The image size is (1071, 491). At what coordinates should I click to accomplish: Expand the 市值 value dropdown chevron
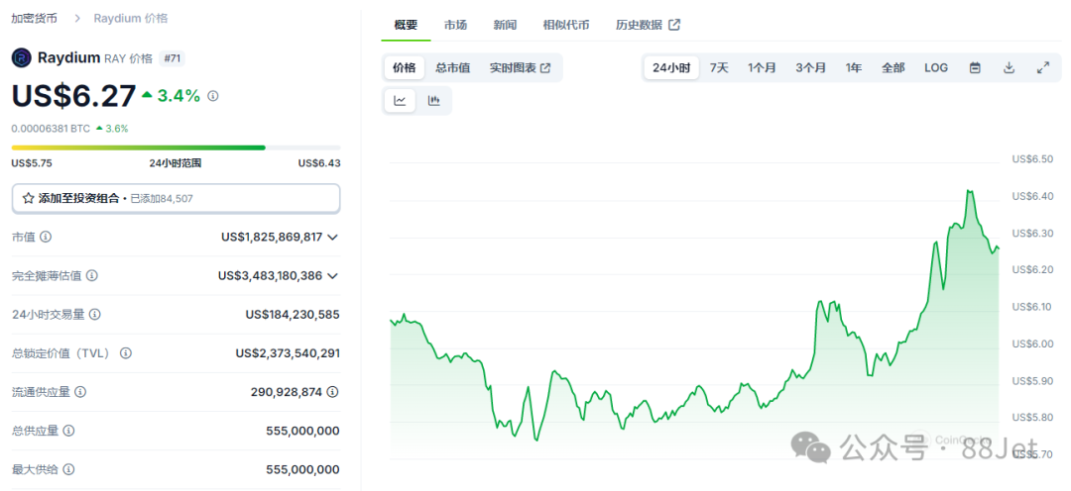tap(332, 237)
